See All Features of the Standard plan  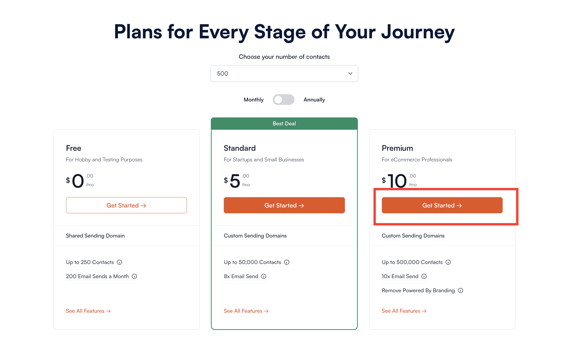tap(246, 311)
